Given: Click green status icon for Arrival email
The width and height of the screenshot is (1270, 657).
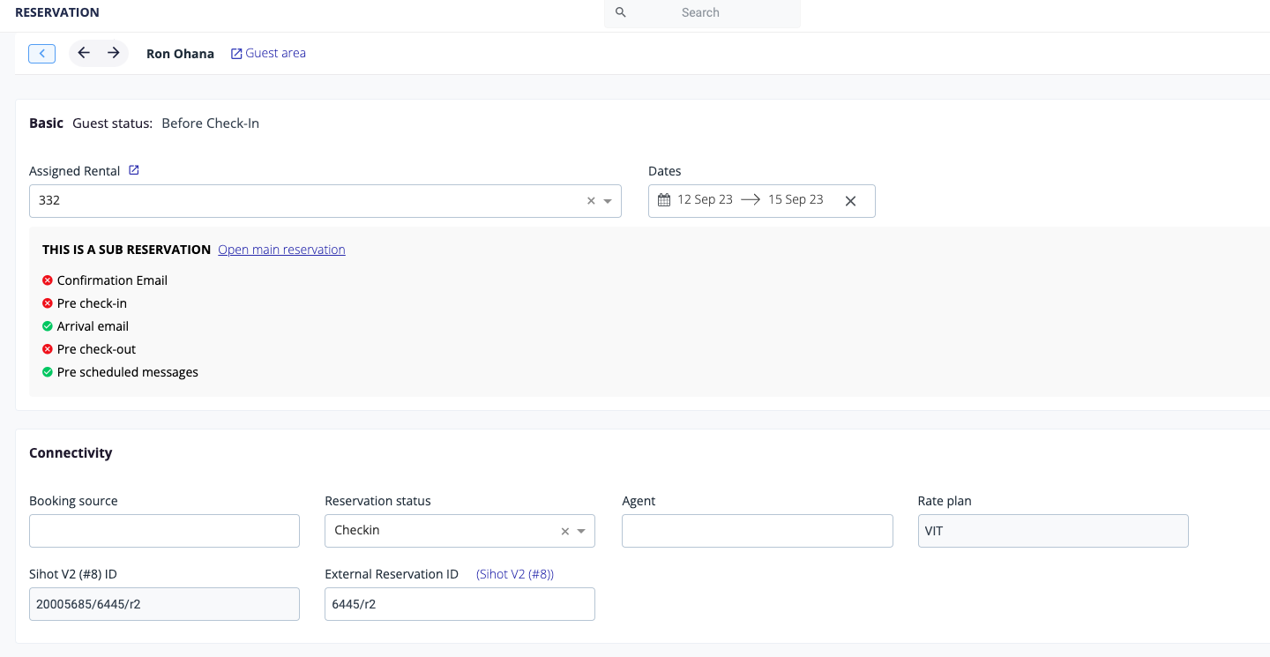Looking at the screenshot, I should 48,326.
